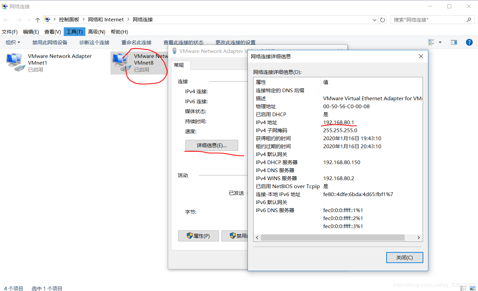Screen dimensions: 478x291
Task: Open the 高级(N) menu
Action: (97, 32)
